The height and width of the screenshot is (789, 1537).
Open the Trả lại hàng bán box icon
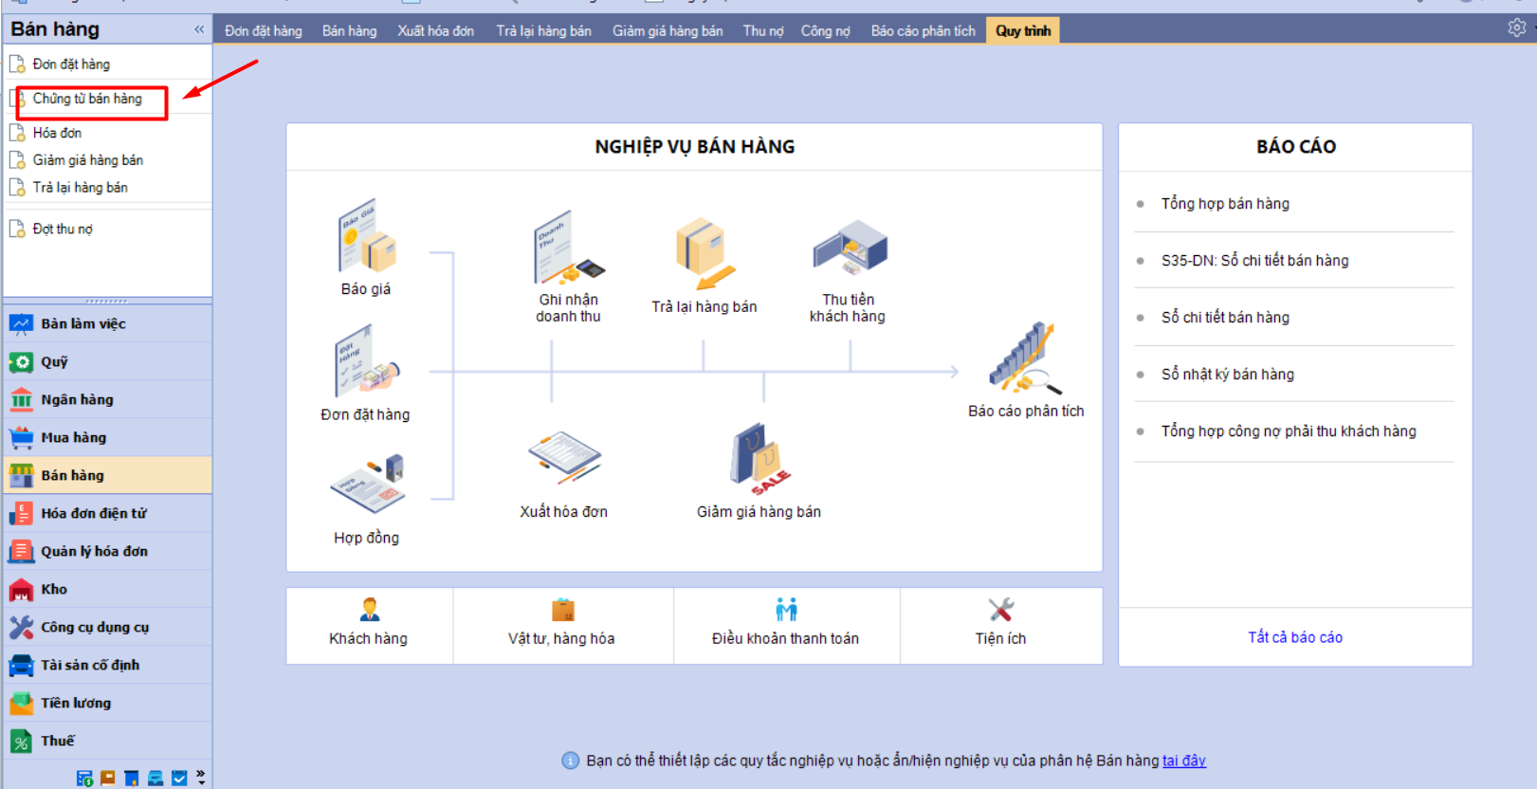click(704, 253)
